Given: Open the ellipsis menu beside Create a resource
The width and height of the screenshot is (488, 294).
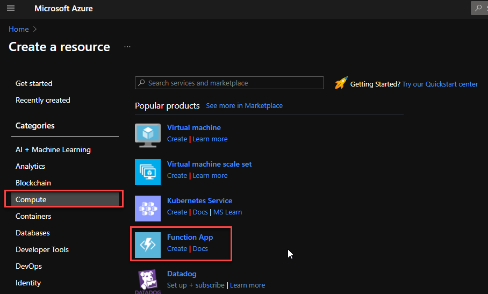Looking at the screenshot, I should pos(127,47).
